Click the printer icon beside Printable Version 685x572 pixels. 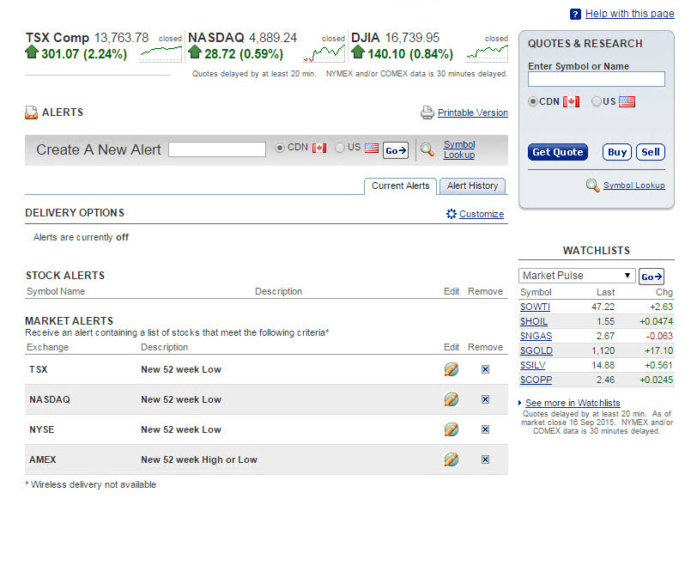pyautogui.click(x=427, y=113)
